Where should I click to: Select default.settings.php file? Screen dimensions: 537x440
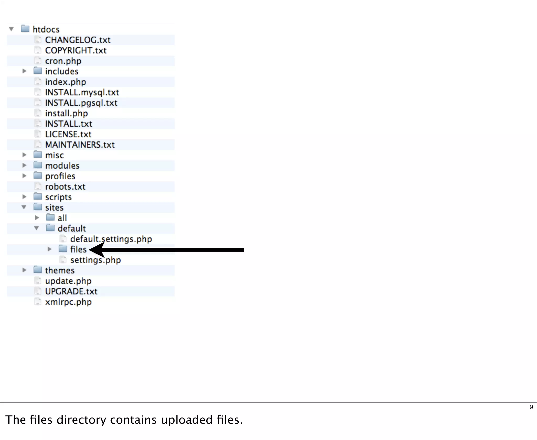[x=111, y=239]
